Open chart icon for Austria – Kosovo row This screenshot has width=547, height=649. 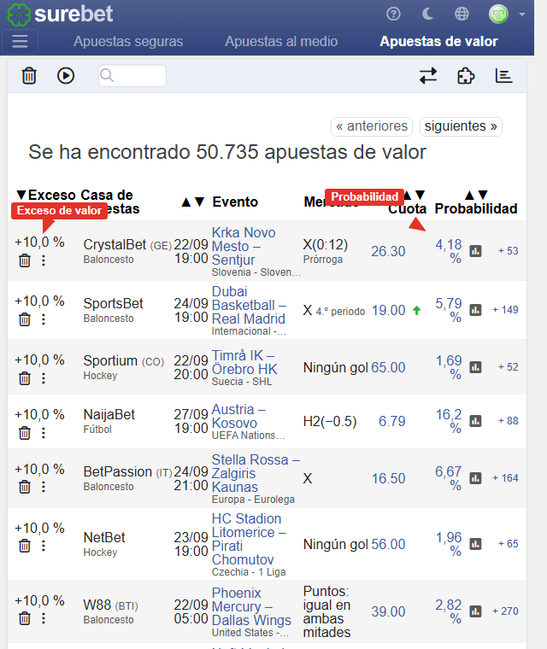[x=475, y=421]
